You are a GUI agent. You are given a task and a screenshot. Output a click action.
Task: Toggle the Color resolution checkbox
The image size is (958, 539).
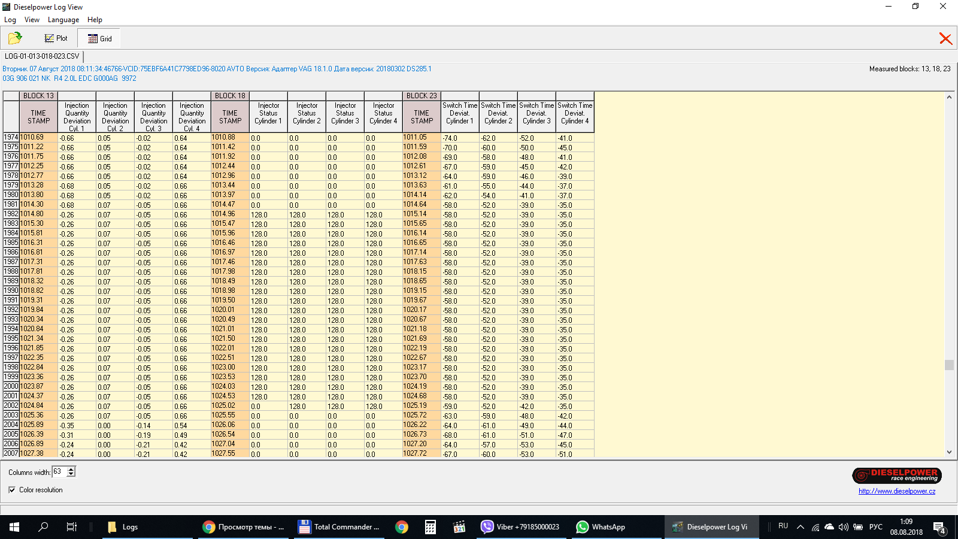[x=12, y=490]
